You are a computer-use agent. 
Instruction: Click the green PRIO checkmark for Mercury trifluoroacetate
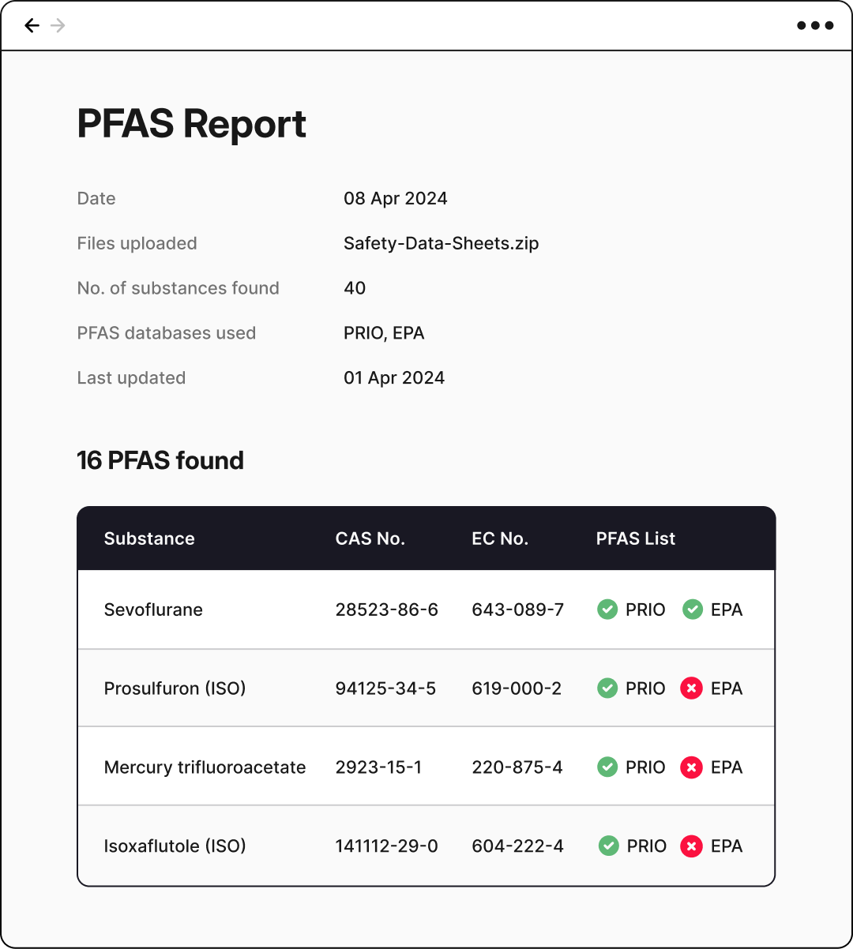pyautogui.click(x=607, y=767)
